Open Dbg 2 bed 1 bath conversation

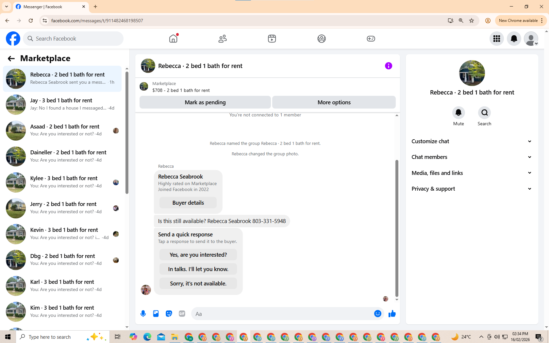(62, 260)
